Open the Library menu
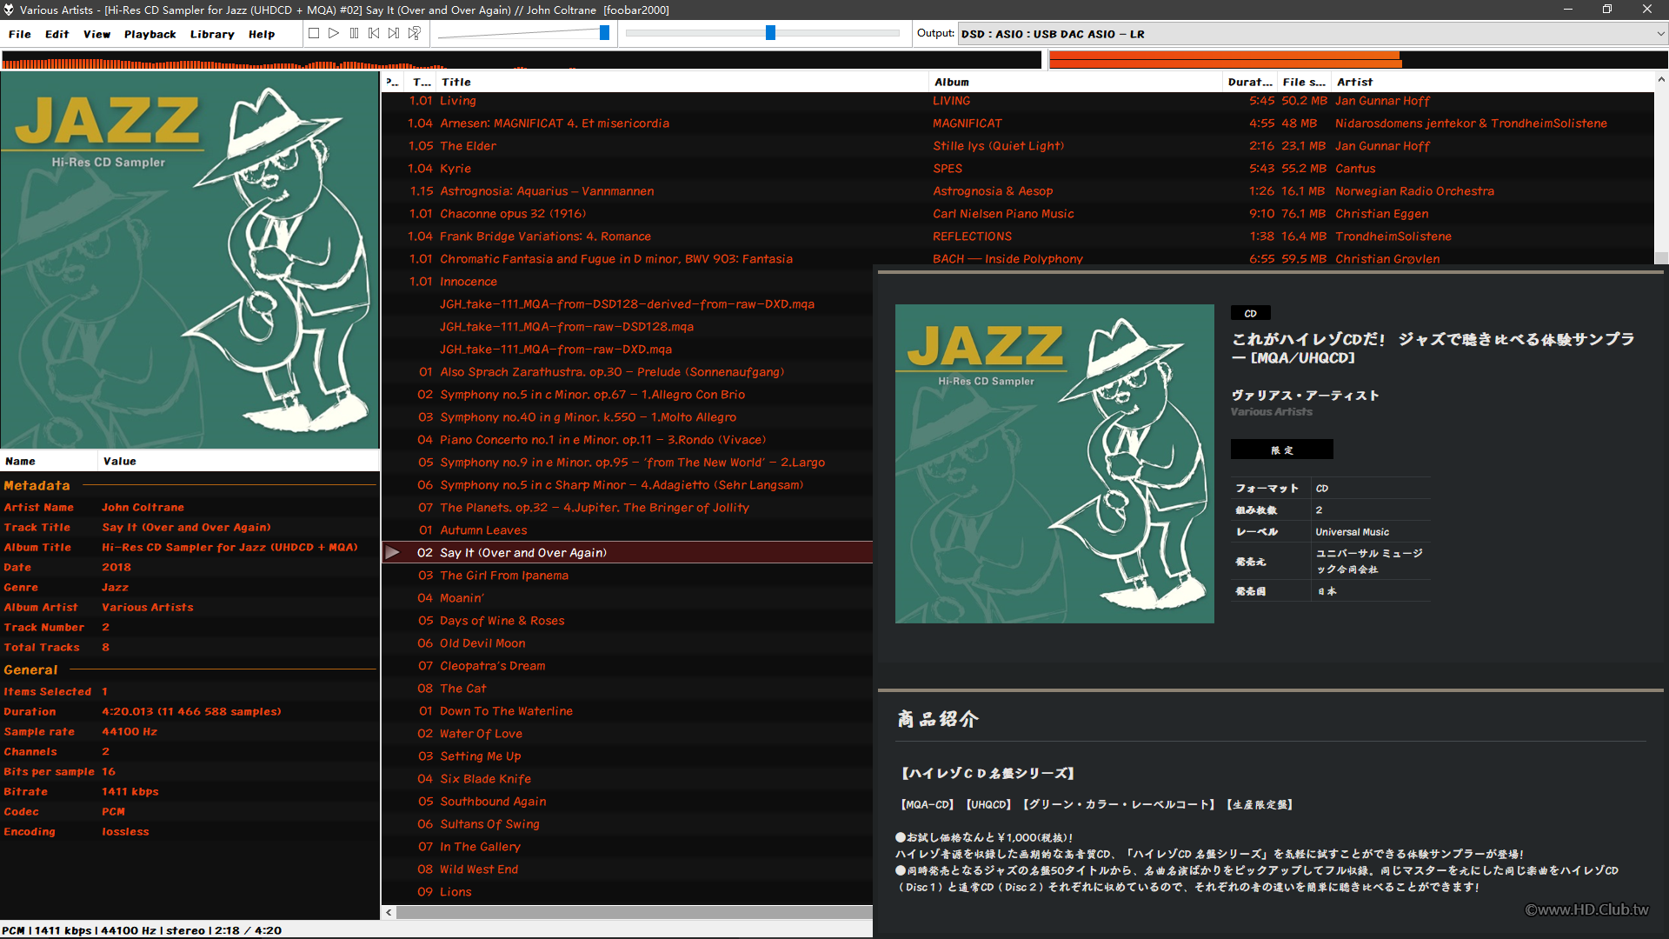1669x939 pixels. [x=212, y=34]
